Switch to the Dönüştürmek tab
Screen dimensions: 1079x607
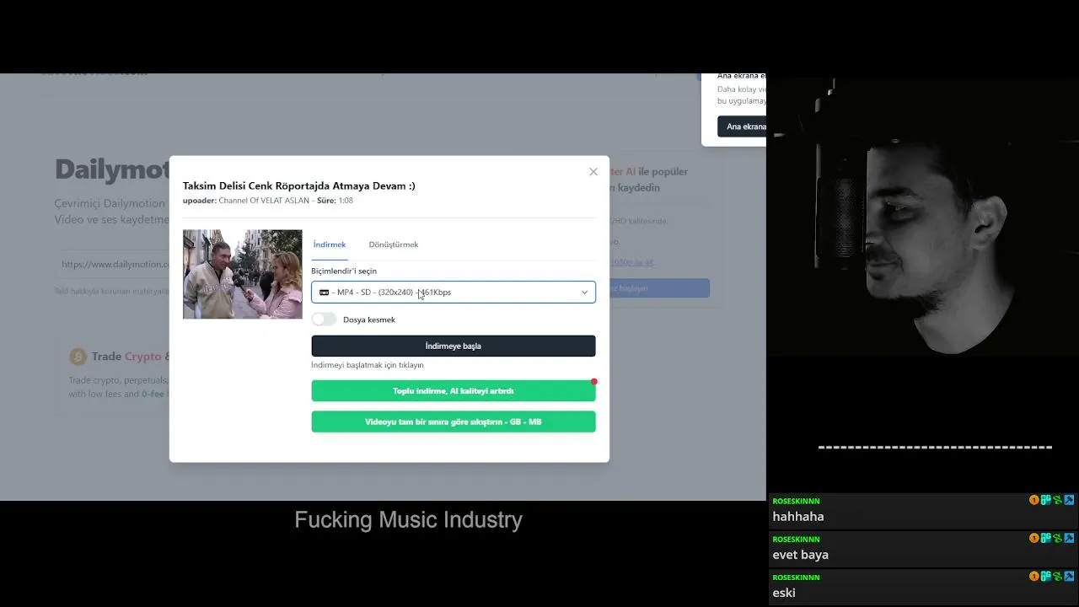point(394,244)
